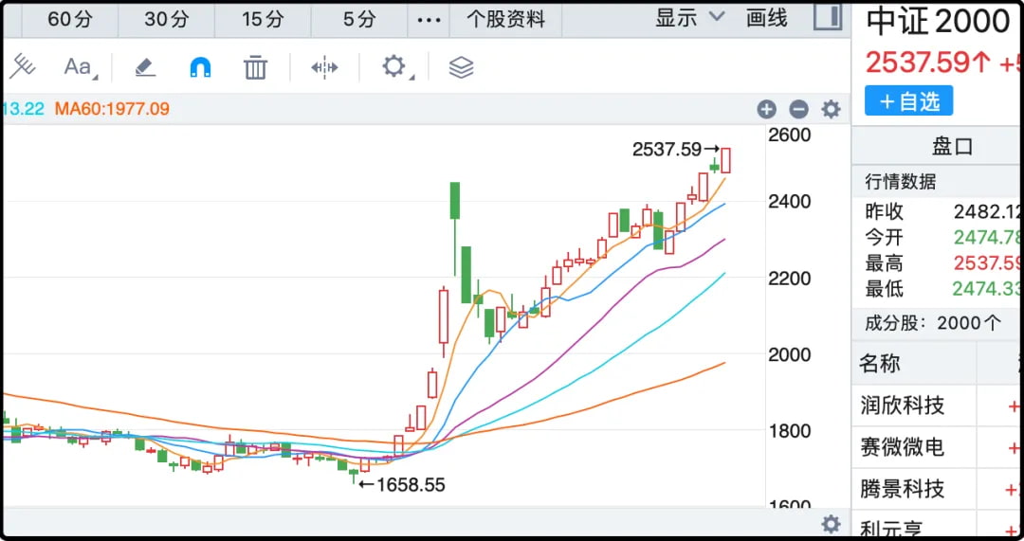The height and width of the screenshot is (541, 1024).
Task: Open the more periods ellipsis menu
Action: (x=430, y=20)
